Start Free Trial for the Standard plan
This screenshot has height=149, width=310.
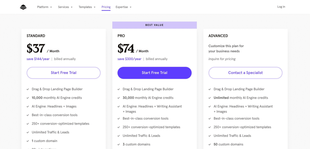point(64,73)
